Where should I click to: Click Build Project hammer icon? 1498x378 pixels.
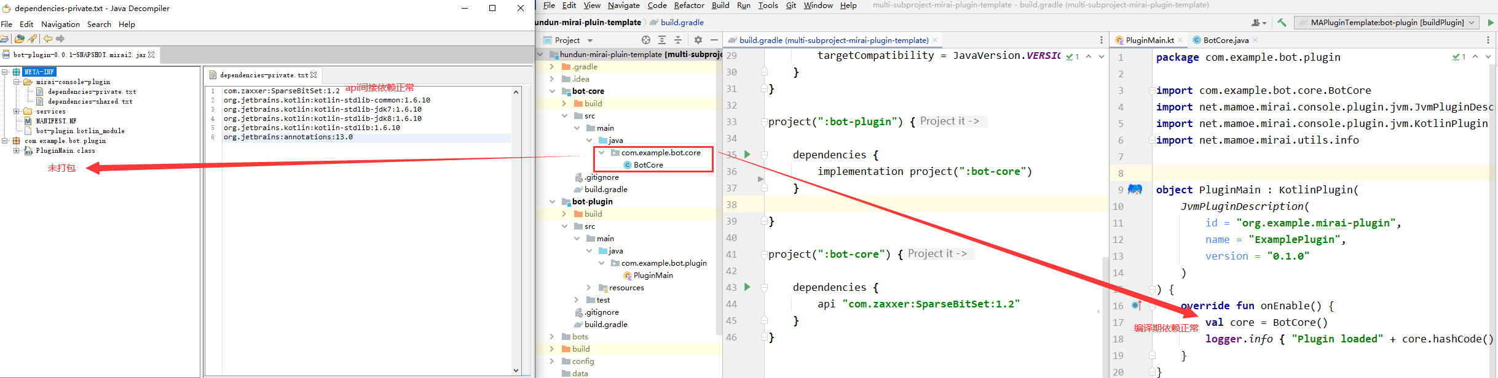pos(1282,23)
